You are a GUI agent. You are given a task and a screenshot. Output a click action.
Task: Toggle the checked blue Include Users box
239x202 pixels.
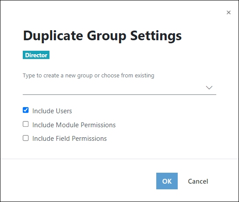(x=25, y=110)
